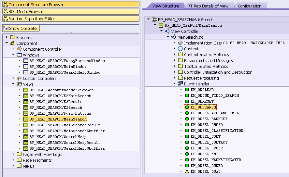
Task: Click the Component puzzle icon
Action: 12,43
